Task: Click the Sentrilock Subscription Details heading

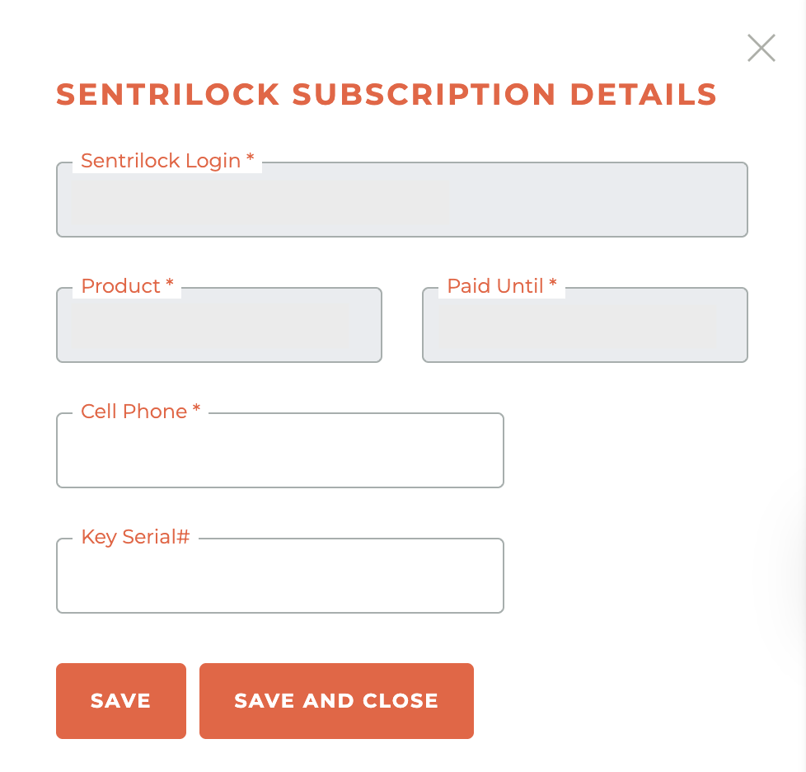Action: pos(386,94)
